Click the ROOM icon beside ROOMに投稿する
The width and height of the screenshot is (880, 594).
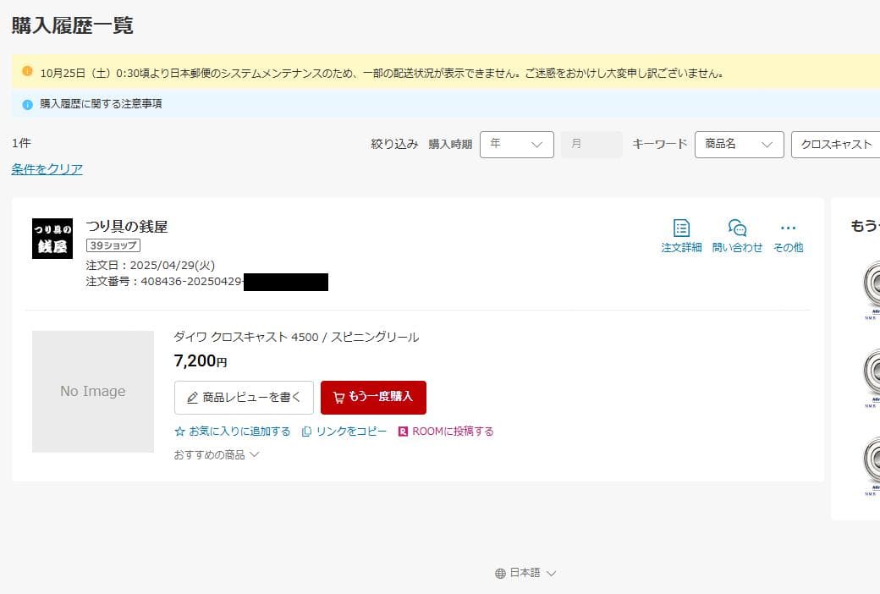(403, 432)
